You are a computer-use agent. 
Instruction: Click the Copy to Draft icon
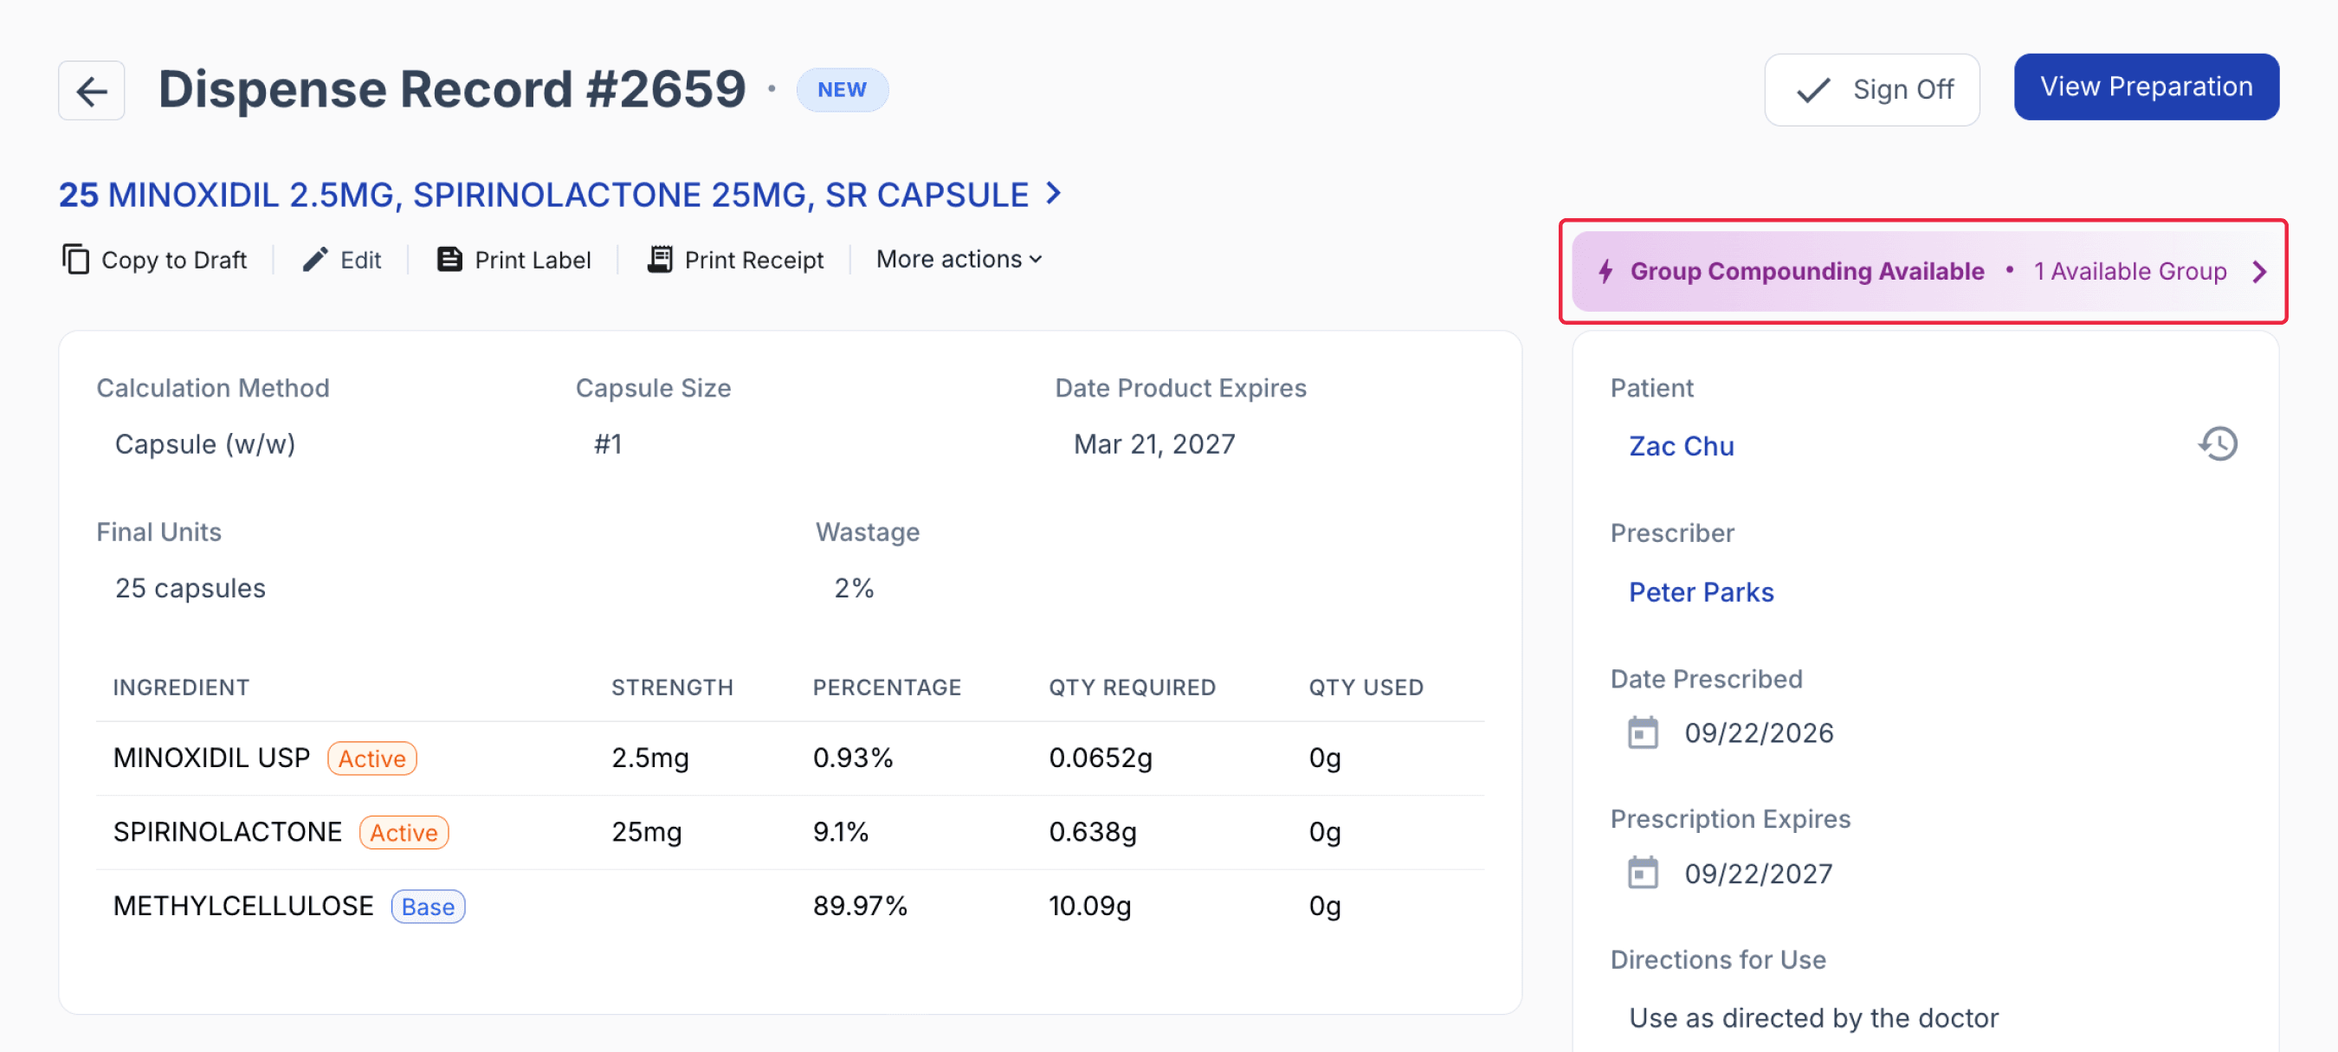coord(75,260)
